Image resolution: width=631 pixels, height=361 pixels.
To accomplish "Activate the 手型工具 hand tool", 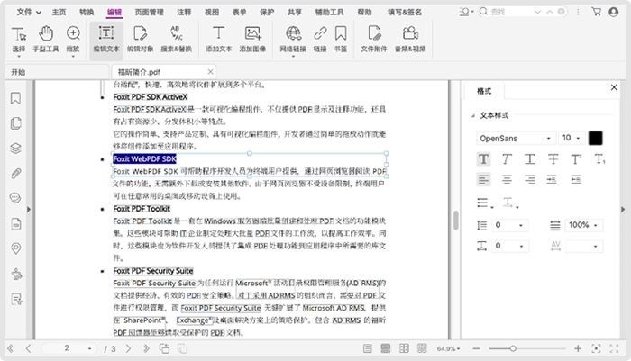I will coord(45,40).
